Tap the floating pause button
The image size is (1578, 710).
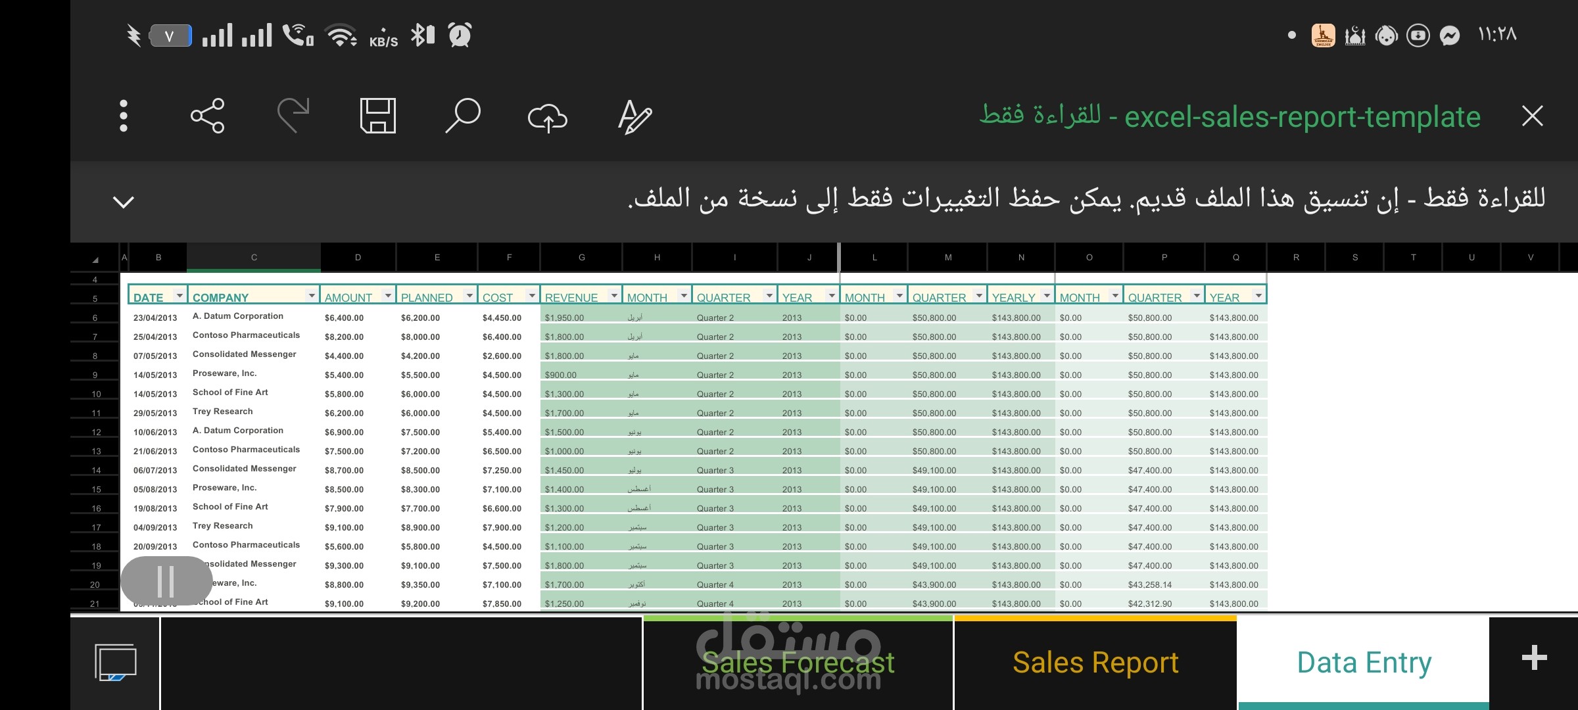[166, 581]
